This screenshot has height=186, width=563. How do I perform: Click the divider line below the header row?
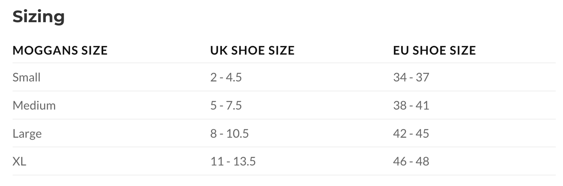pyautogui.click(x=284, y=63)
